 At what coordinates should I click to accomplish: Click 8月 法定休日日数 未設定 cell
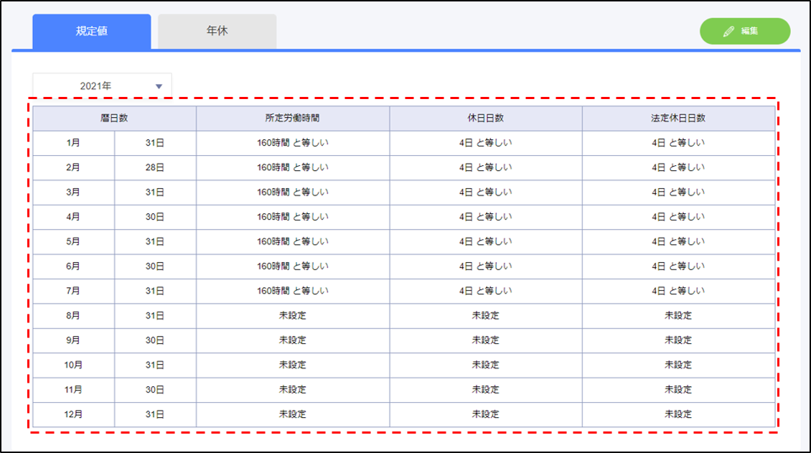pos(679,316)
